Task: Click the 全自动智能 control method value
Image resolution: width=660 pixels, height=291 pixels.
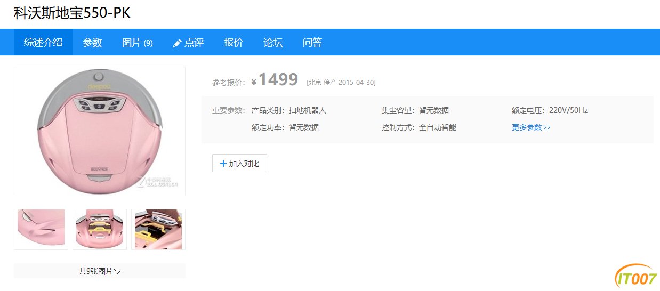Action: click(x=438, y=127)
